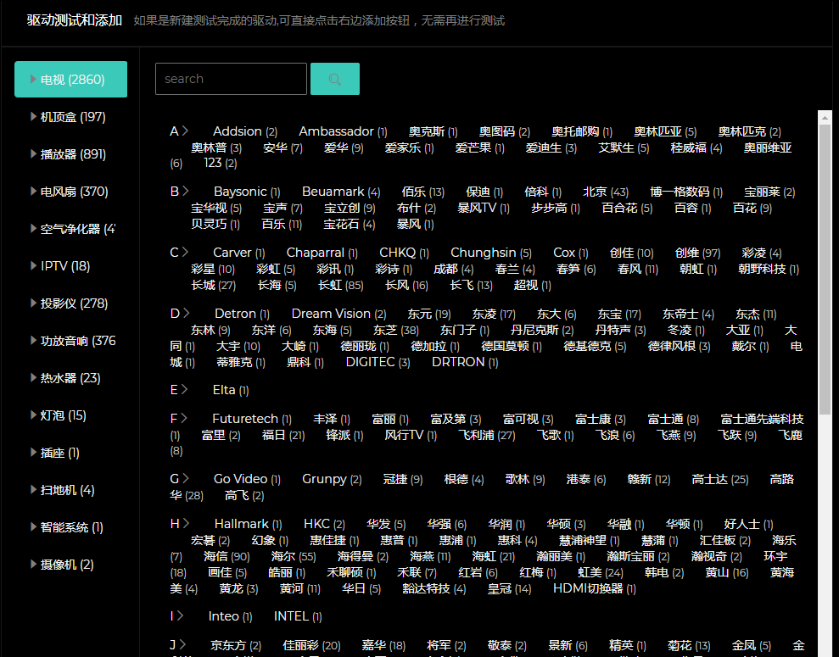The width and height of the screenshot is (839, 657).
Task: Open the Addsion (2) brand
Action: (x=245, y=131)
